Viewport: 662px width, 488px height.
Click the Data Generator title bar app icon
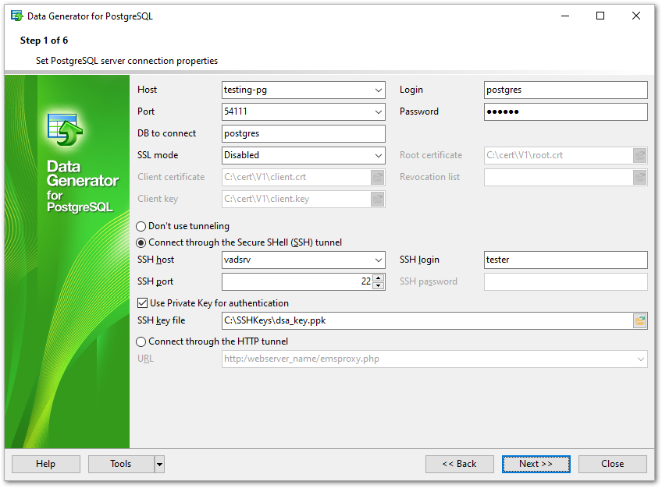(x=17, y=16)
